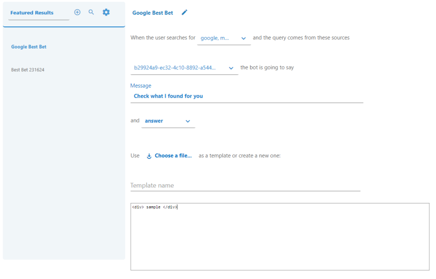Click the chevron arrow next to answer
The image size is (436, 279).
point(188,121)
